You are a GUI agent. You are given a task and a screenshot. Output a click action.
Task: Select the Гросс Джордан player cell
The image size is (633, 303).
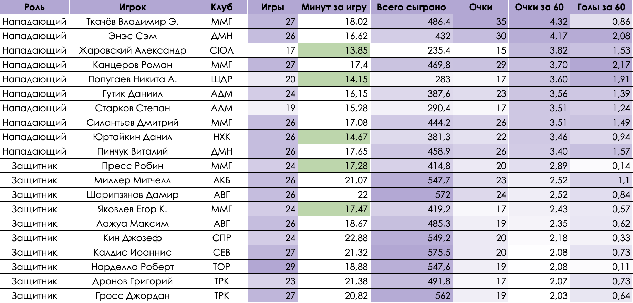pyautogui.click(x=133, y=296)
